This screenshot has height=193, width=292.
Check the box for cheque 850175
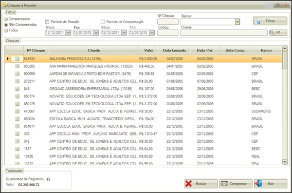pyautogui.click(x=17, y=104)
